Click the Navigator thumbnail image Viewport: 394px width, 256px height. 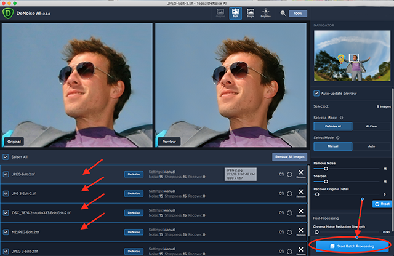pos(352,55)
